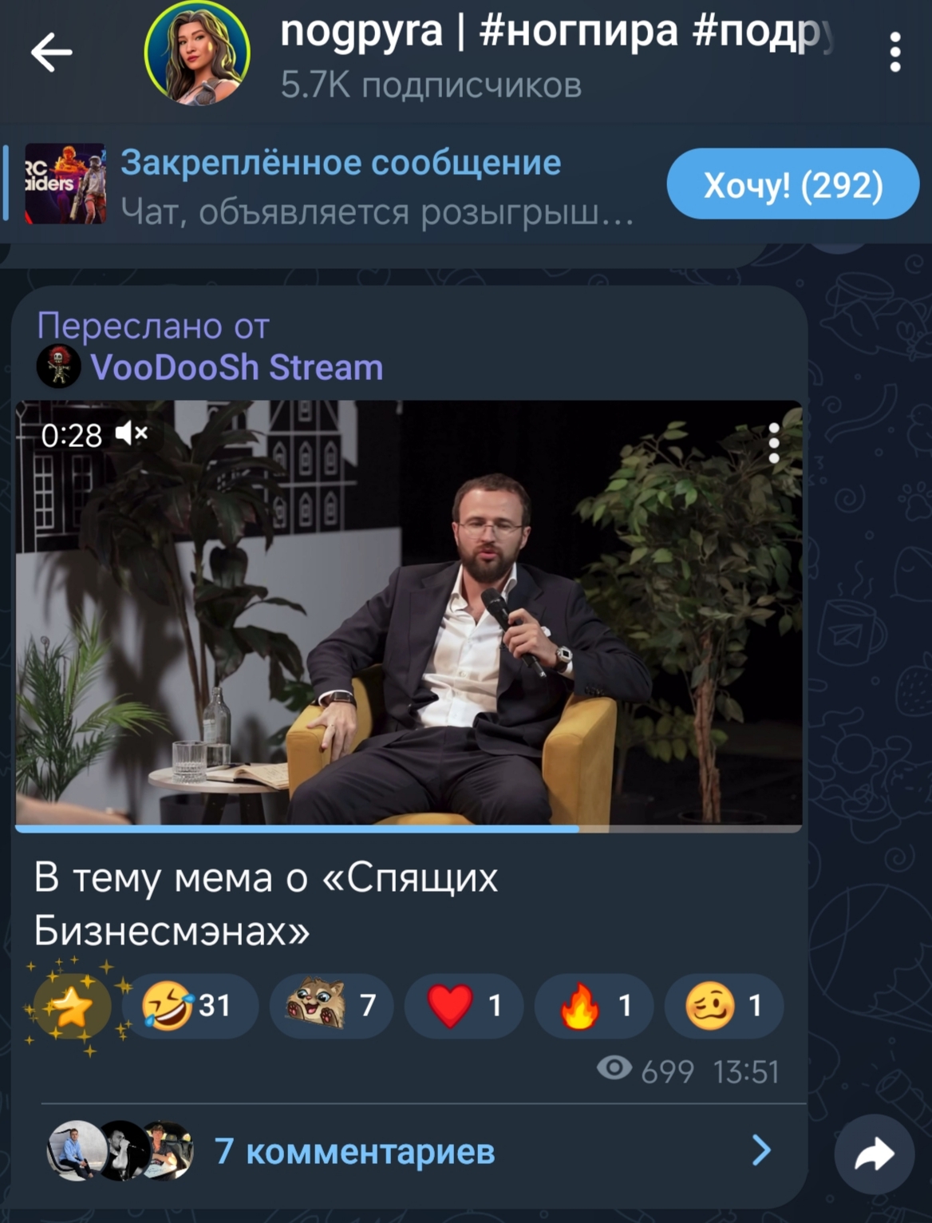Screen dimensions: 932x1223
Task: Toggle red heart reaction
Action: 464,1005
